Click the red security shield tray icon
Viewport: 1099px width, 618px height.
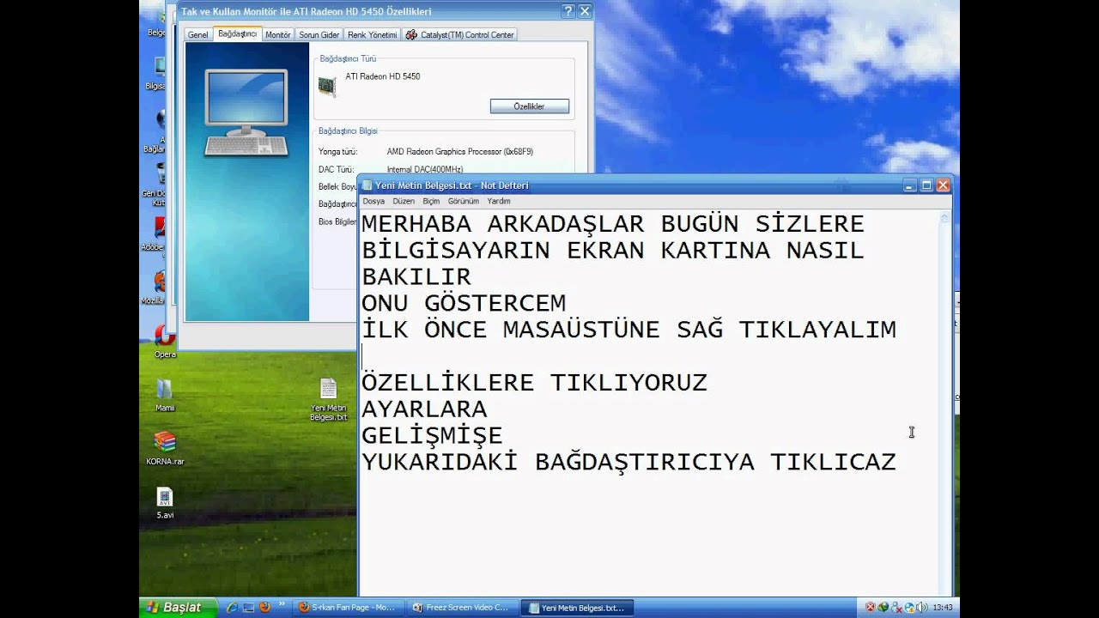(871, 607)
